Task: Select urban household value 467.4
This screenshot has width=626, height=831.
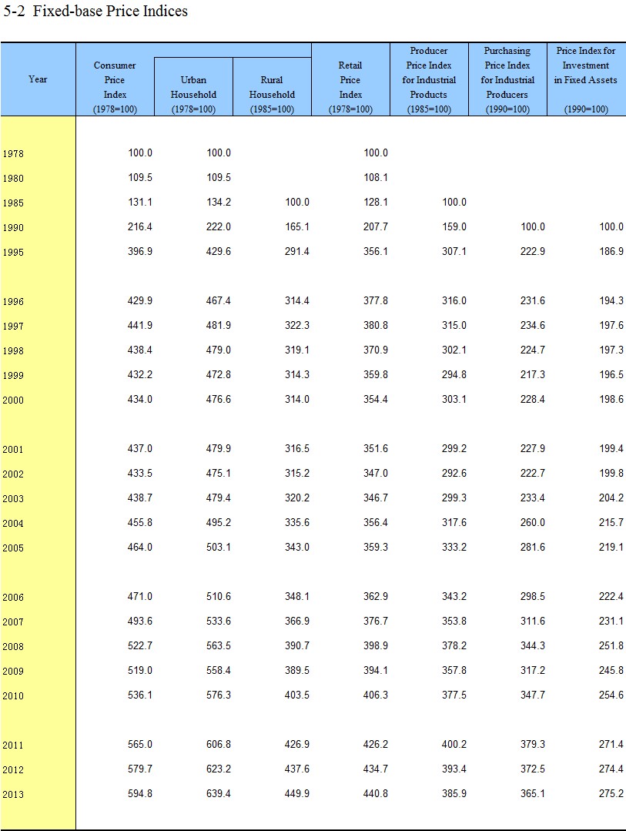Action: pos(219,300)
